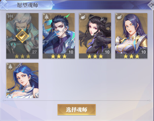
Task: Click the wing class icon on black-haired woman card
Action: pos(82,17)
